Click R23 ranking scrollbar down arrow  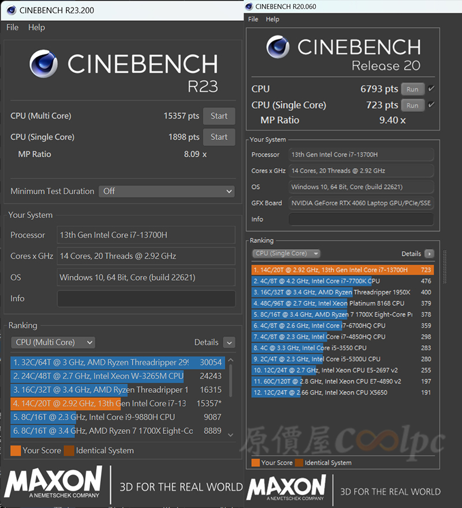click(230, 435)
